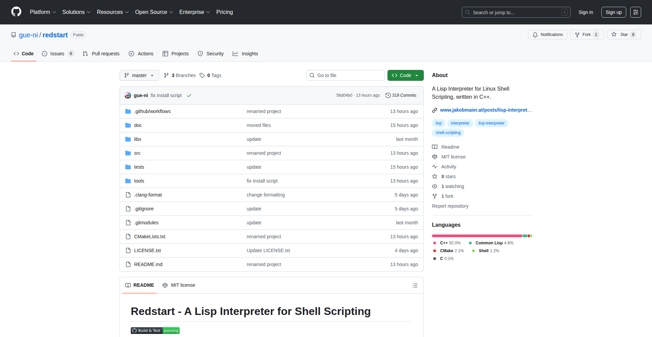The width and height of the screenshot is (652, 337).
Task: Open the MIT license tab
Action: (x=179, y=285)
